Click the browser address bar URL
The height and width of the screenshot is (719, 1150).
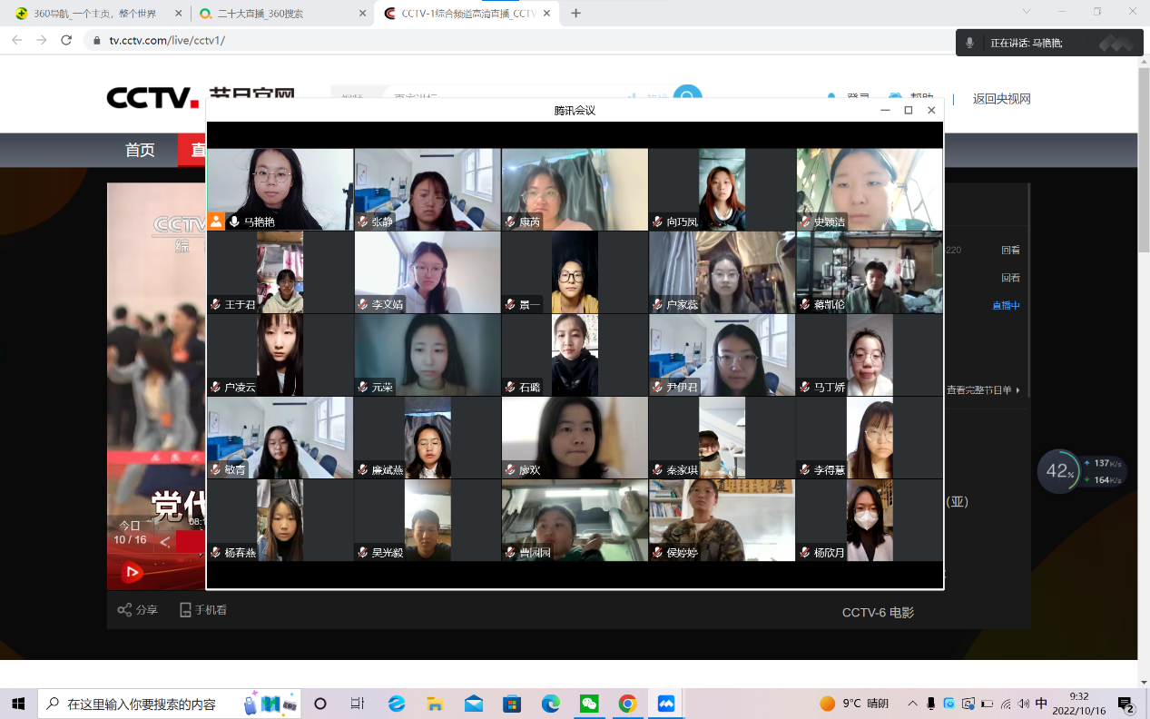(x=167, y=40)
